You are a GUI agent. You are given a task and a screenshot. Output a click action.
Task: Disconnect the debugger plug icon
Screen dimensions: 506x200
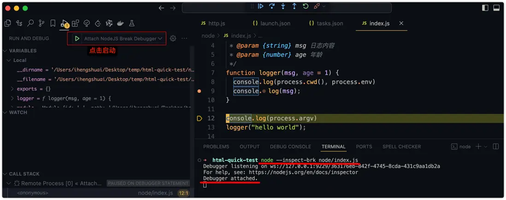(316, 6)
